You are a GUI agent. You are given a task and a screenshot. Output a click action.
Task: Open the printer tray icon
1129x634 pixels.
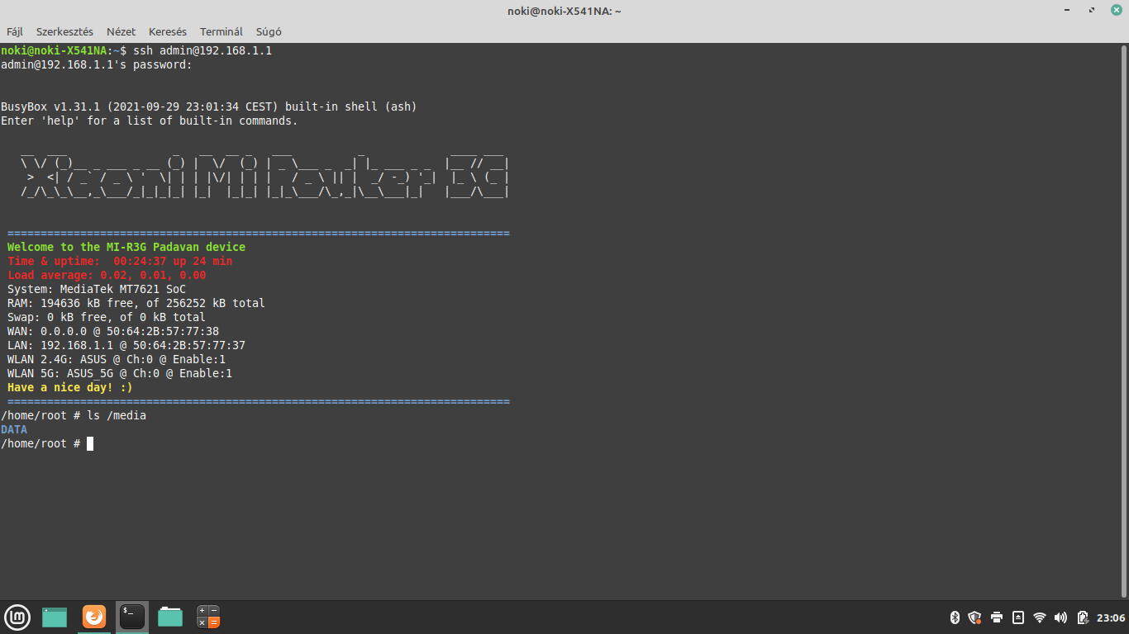point(997,617)
